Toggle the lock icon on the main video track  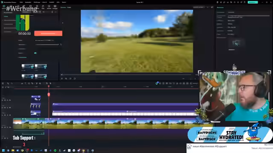coord(5,127)
